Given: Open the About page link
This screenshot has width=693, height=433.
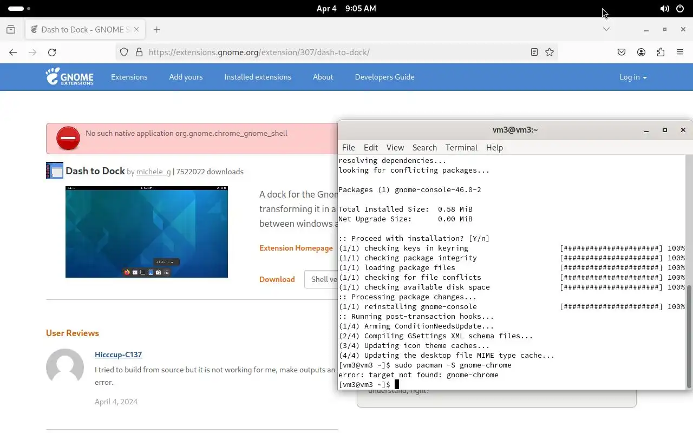Looking at the screenshot, I should 323,77.
